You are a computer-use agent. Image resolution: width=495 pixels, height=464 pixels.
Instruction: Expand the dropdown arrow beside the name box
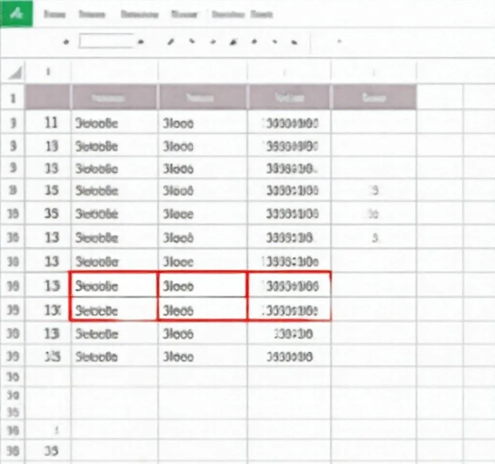click(141, 42)
